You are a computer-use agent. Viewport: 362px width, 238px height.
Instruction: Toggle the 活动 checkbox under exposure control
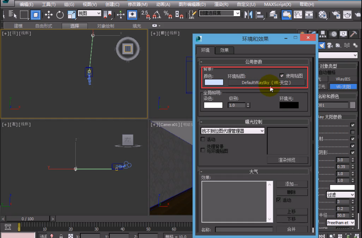tap(203, 139)
